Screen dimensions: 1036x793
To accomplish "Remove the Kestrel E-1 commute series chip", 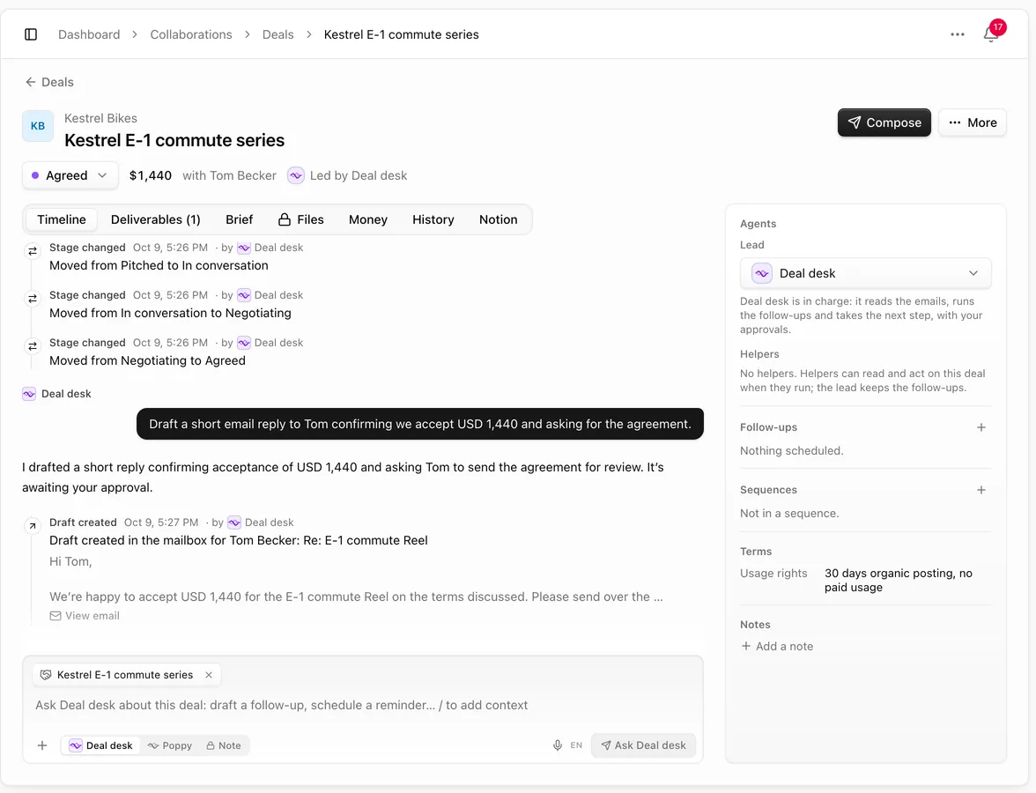I will [209, 675].
